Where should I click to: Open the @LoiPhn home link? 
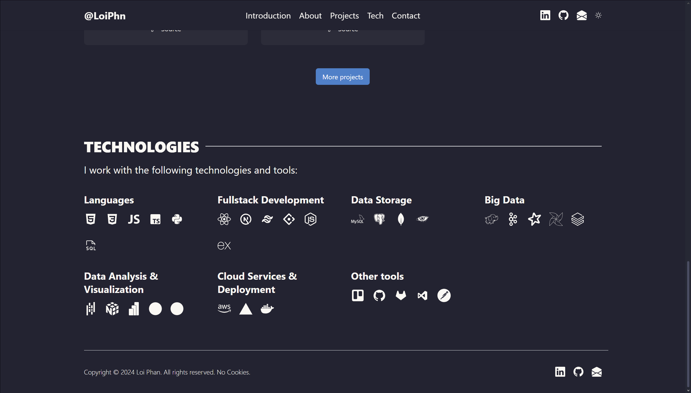tap(105, 16)
